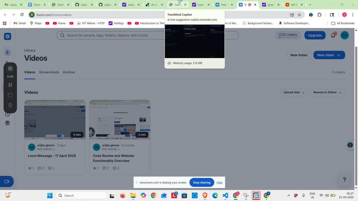
Task: Open the browser extensions puzzle icon
Action: coord(319,15)
